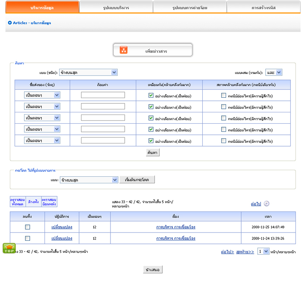Viewport: 302px width, 281px height.
Task: Click the round next-page arrow icon beside ต่อไป
Action: [267, 204]
